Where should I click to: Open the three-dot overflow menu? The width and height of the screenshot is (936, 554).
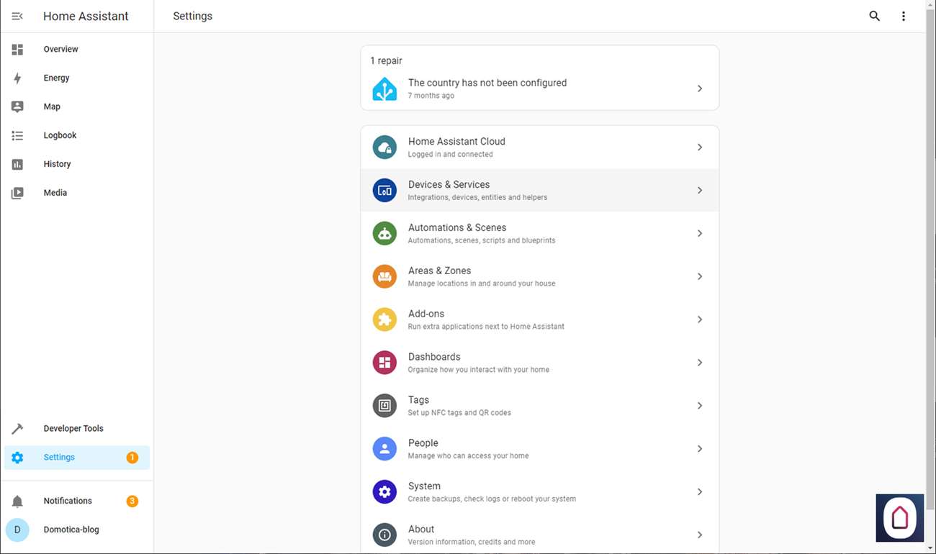pyautogui.click(x=903, y=16)
